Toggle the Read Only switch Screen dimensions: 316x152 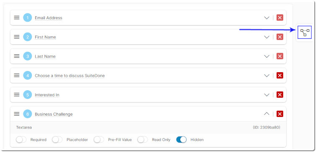click(142, 139)
